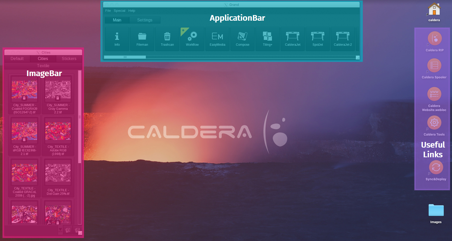Image resolution: width=452 pixels, height=241 pixels.
Task: Open the Trashcan
Action: click(167, 39)
